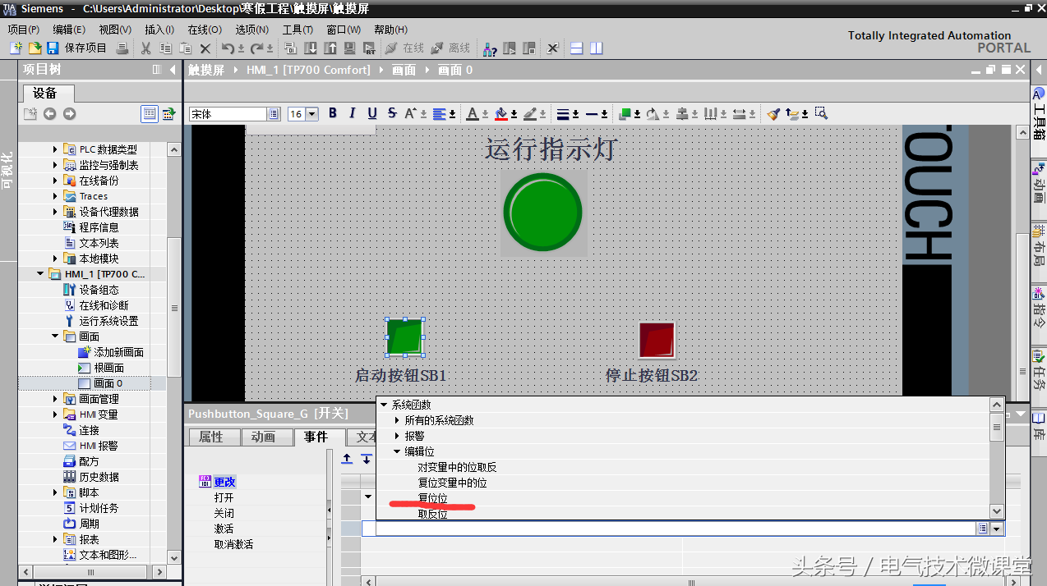Select 复位变量中的位 function
The width and height of the screenshot is (1047, 586).
(452, 483)
